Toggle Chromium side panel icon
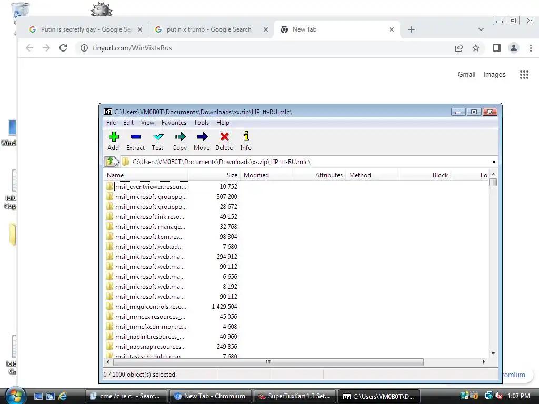This screenshot has height=404, width=539. 497,48
